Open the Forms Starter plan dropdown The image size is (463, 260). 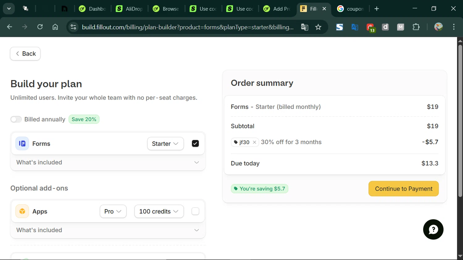coord(165,144)
